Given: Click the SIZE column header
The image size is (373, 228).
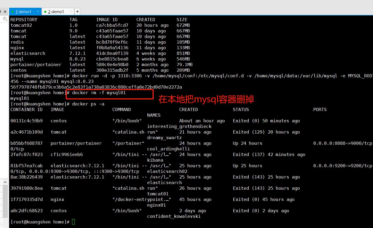Looking at the screenshot, I should tap(182, 20).
